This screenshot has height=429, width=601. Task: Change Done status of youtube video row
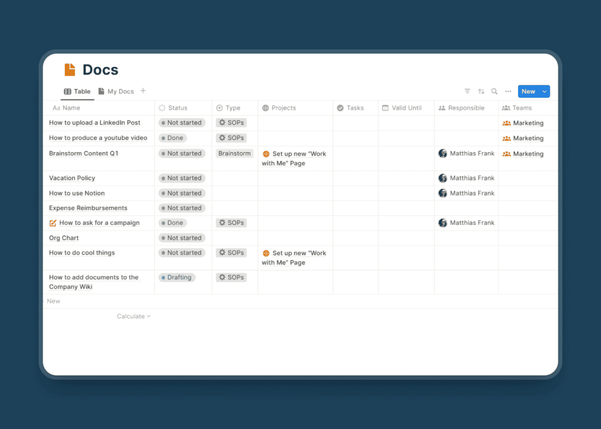click(172, 138)
